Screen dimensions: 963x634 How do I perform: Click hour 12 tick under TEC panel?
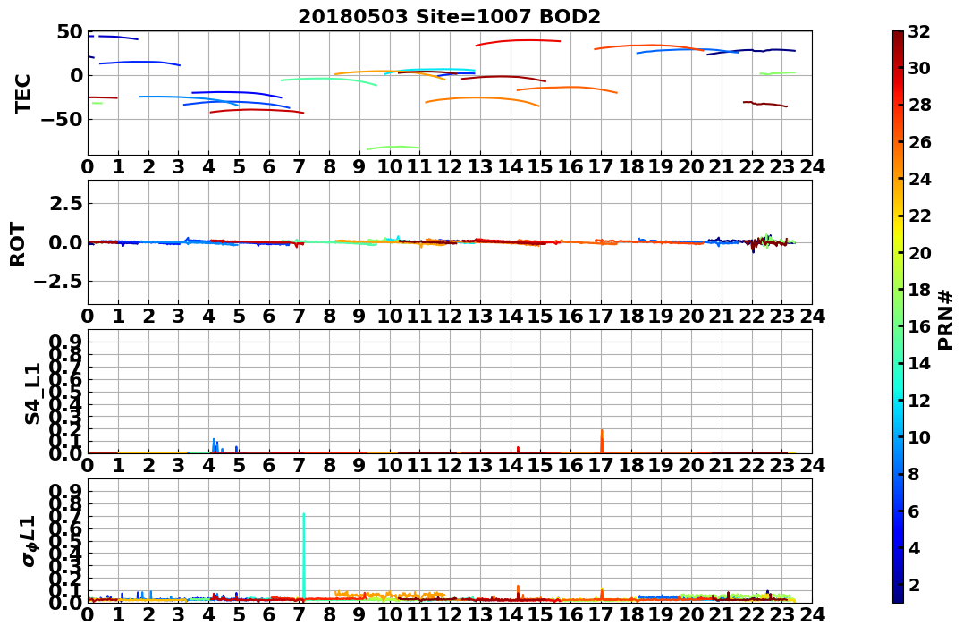coord(450,167)
